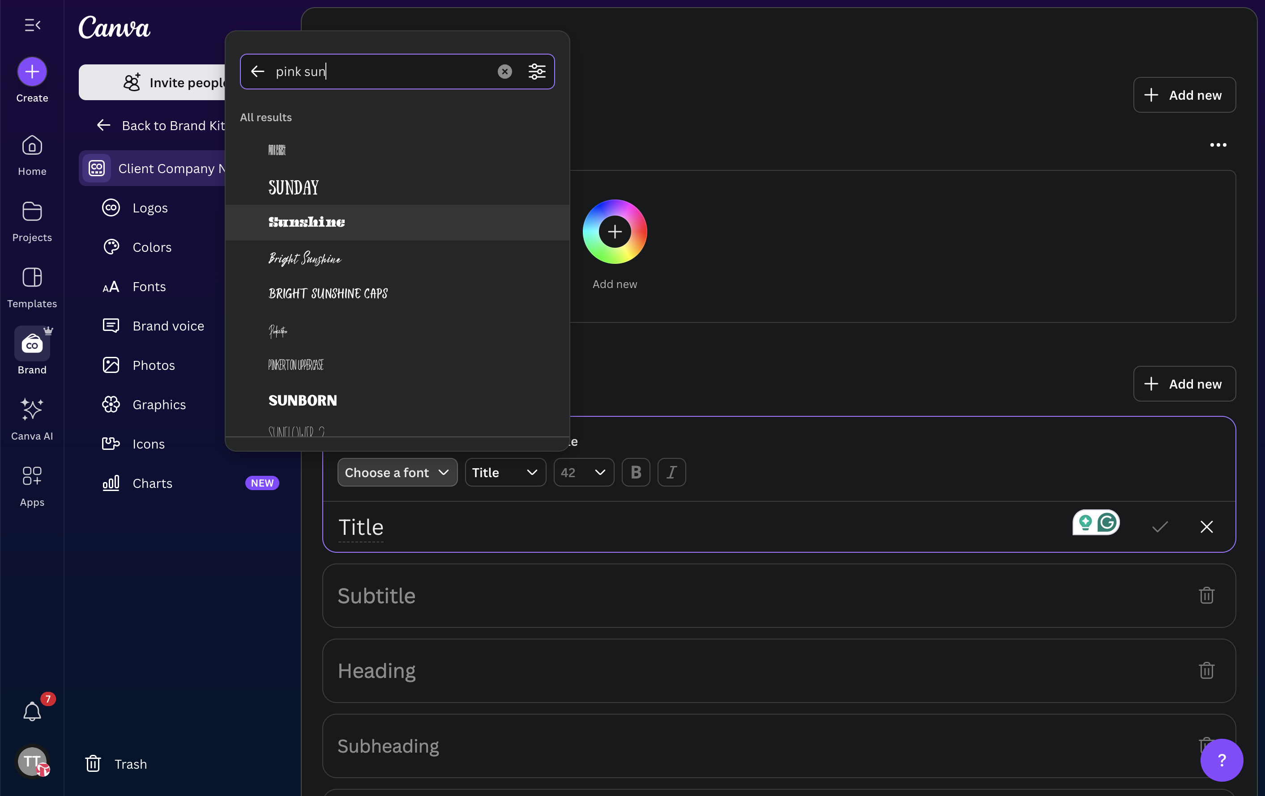The width and height of the screenshot is (1265, 796).
Task: Click the Canva logo
Action: pyautogui.click(x=115, y=27)
